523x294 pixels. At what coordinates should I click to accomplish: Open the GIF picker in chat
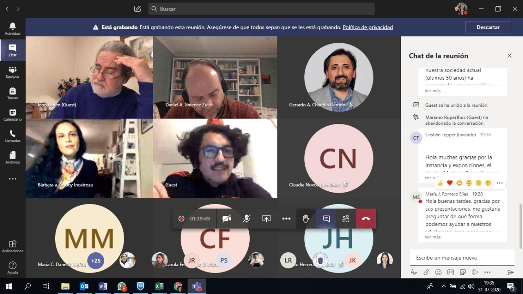pyautogui.click(x=451, y=272)
